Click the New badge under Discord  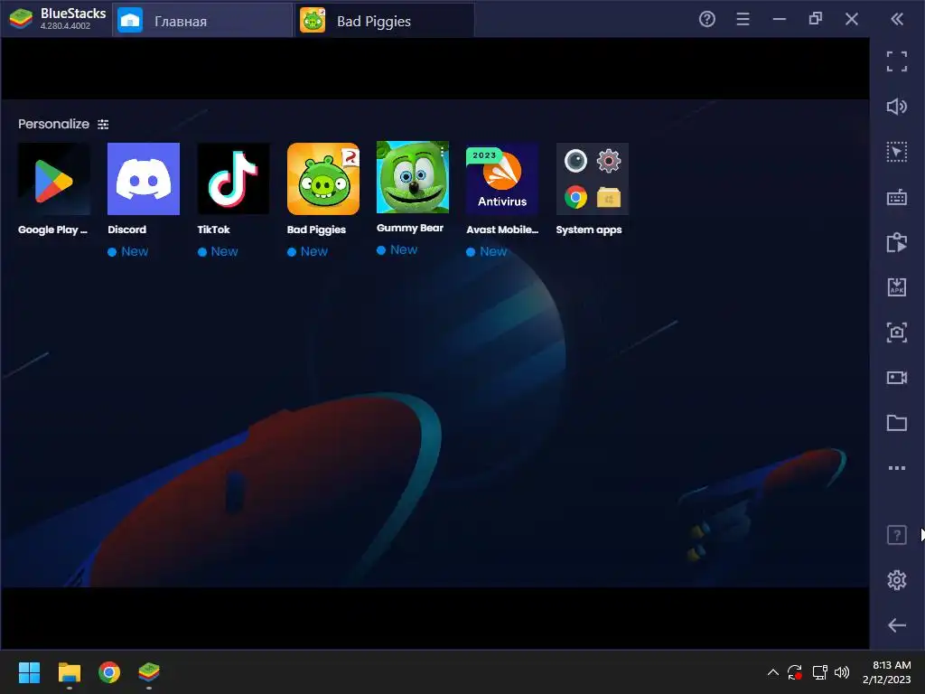128,251
